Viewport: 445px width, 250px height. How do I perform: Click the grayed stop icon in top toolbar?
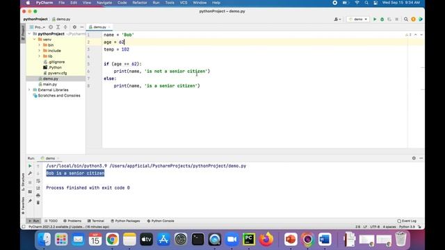pyautogui.click(x=397, y=19)
